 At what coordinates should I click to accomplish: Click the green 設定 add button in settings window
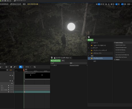coord(90,40)
